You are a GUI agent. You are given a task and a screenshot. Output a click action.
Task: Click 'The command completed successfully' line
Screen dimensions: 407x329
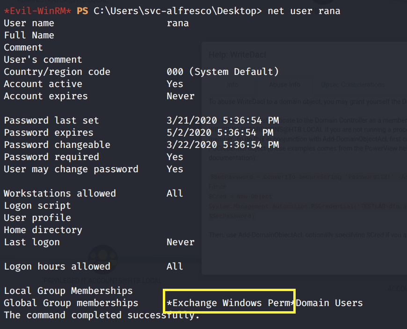102,315
